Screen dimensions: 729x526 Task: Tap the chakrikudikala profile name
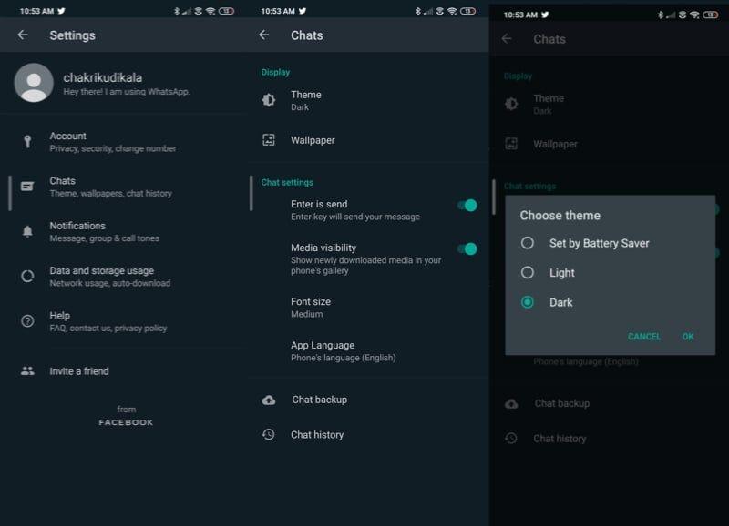tap(103, 77)
